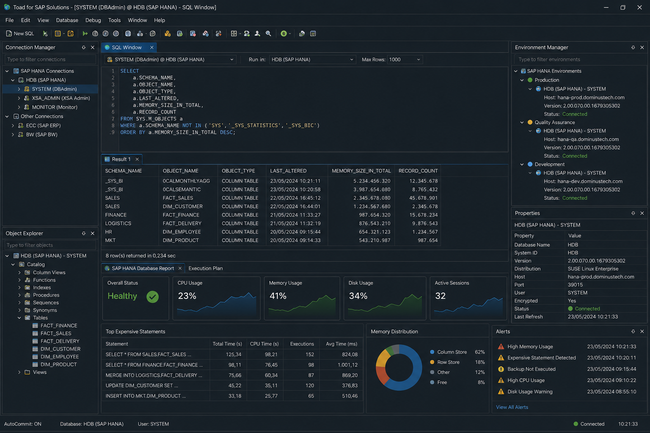650x433 pixels.
Task: Click the green circle icon in the toolbar
Action: pos(284,33)
